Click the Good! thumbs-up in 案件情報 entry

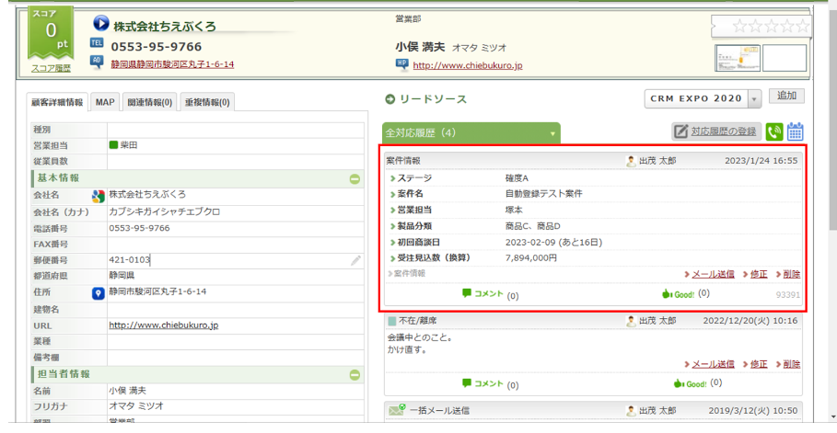click(677, 294)
